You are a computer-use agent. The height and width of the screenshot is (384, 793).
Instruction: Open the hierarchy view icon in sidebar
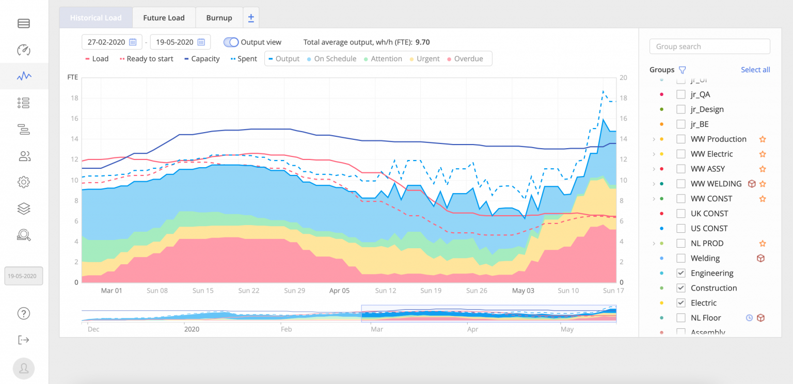[x=23, y=129]
